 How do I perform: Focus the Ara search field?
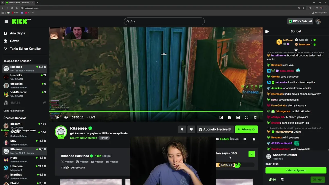coord(164,21)
